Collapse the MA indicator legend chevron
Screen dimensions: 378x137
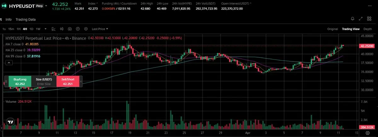click(x=9, y=63)
